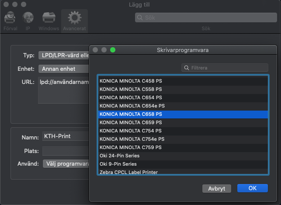Open the Typ dropdown

tap(64, 56)
